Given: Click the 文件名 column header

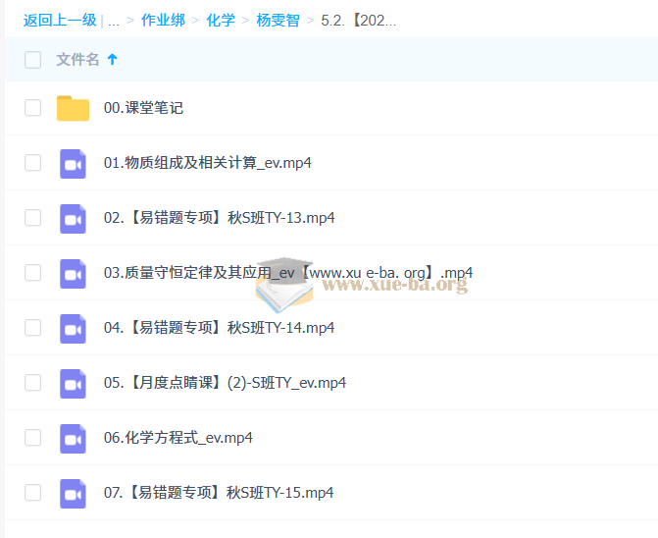Looking at the screenshot, I should (x=77, y=60).
